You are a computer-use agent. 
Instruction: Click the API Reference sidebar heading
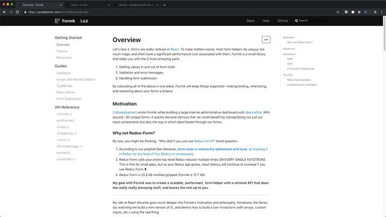(67, 107)
